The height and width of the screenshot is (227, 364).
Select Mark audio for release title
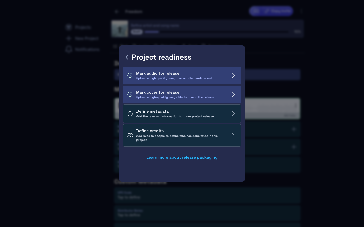[x=158, y=73]
